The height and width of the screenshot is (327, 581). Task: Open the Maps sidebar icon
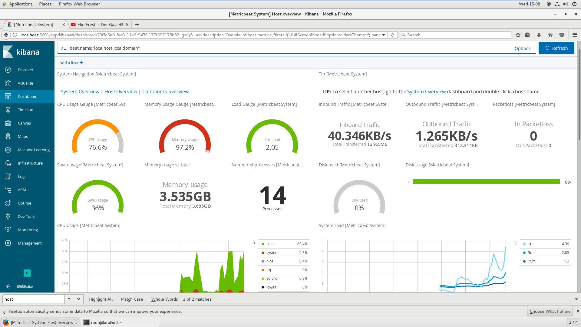point(8,136)
